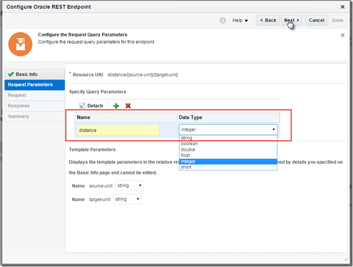Click the round icon left of Help
This screenshot has height=267, width=353.
coord(223,20)
